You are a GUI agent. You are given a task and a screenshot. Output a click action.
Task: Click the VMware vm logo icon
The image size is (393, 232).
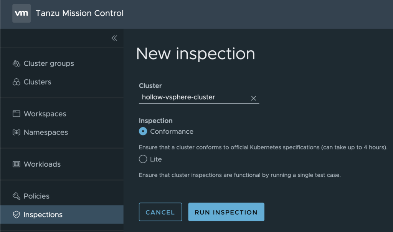(21, 13)
